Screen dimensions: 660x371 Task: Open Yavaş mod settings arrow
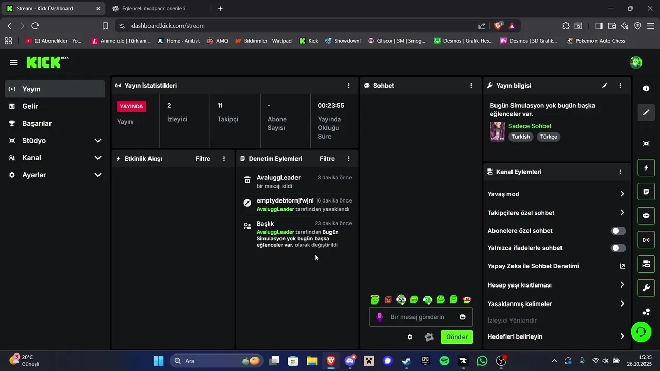coord(622,194)
